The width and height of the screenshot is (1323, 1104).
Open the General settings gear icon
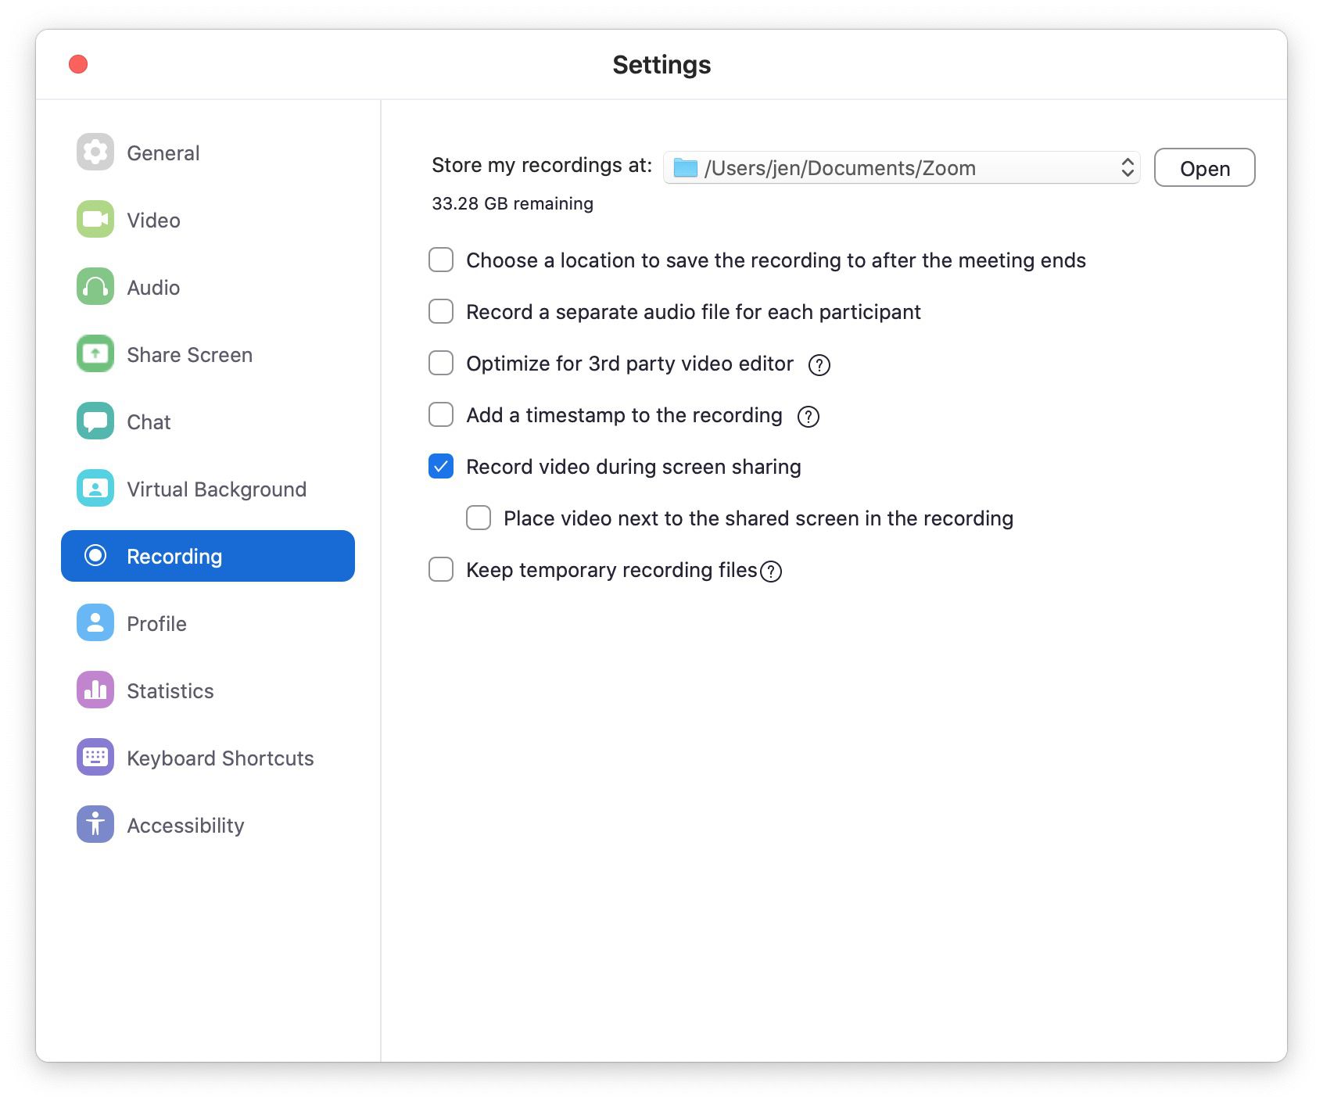click(95, 152)
